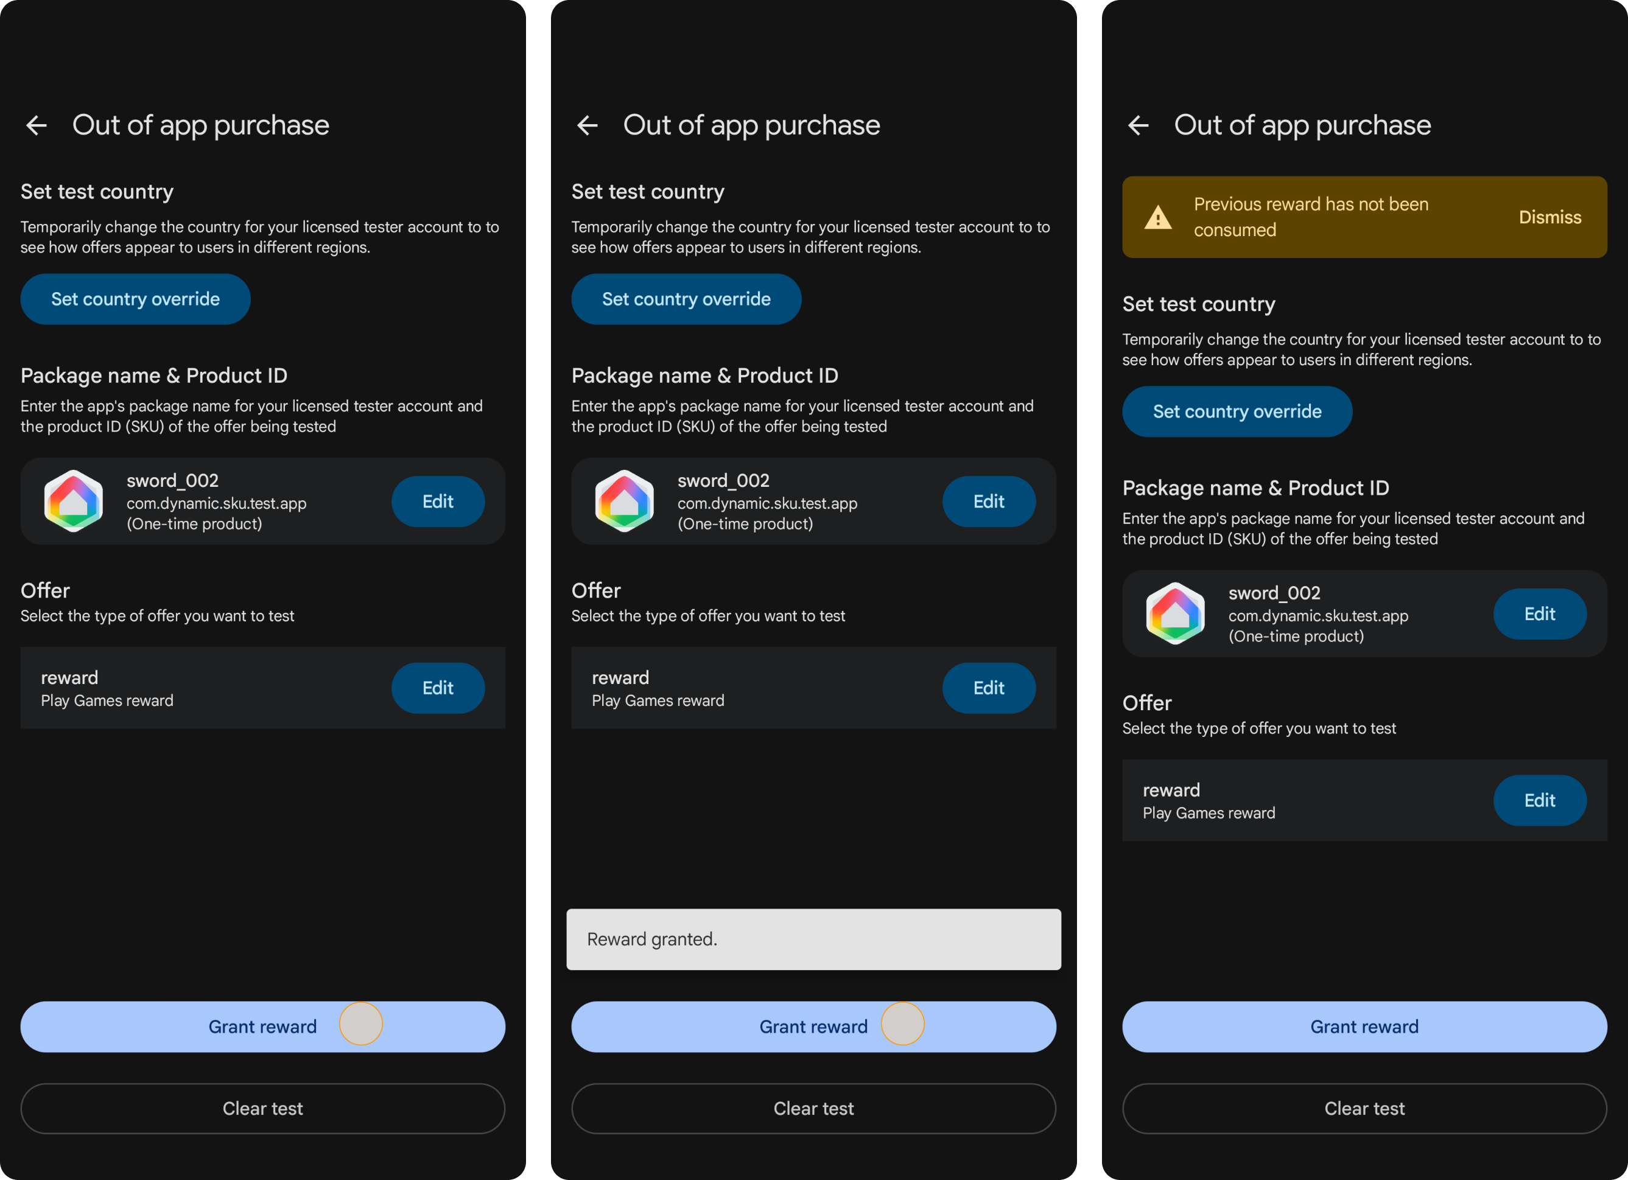1628x1180 pixels.
Task: Edit sword_002 product on middle screen
Action: coord(989,501)
